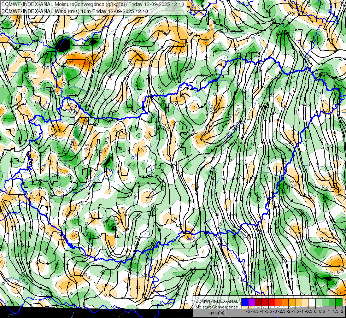Screen dimensions: 346x318
Task: Click the -1.5 tick label in legend
Action: [x=295, y=311]
